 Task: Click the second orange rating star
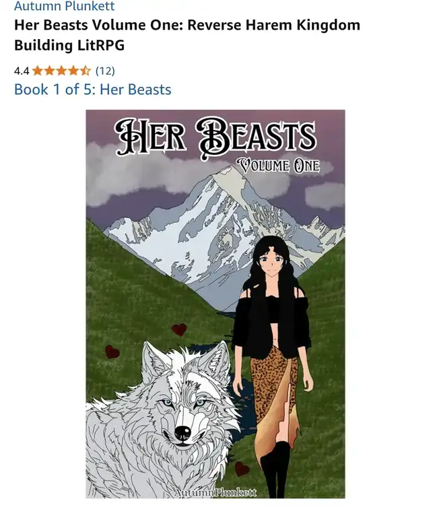tap(50, 71)
